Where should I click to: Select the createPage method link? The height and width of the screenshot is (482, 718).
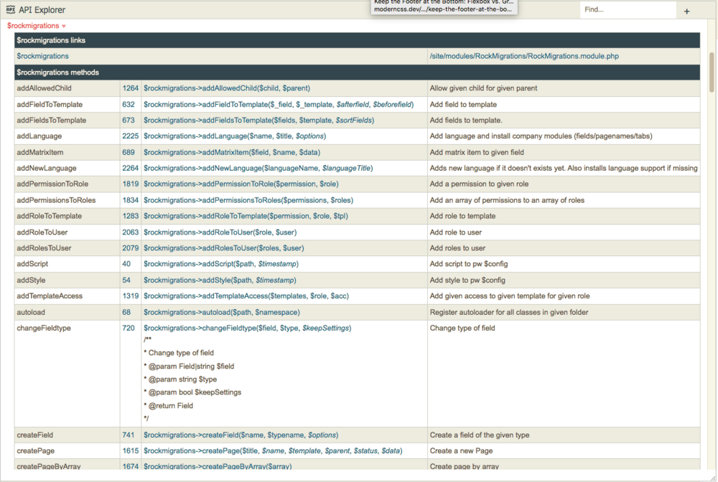click(267, 450)
